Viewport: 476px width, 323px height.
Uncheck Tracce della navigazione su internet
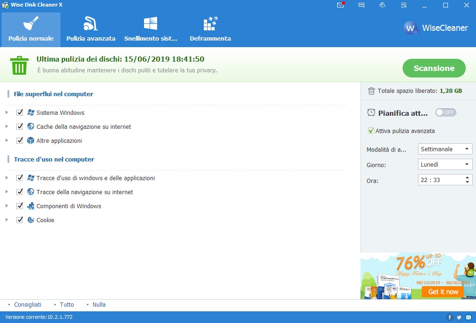(20, 192)
